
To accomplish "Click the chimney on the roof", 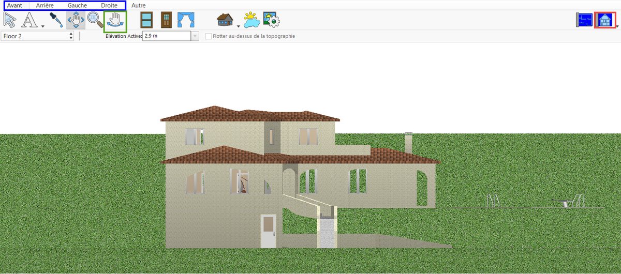I will (x=408, y=143).
